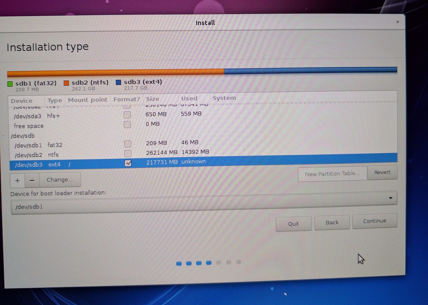This screenshot has width=428, height=305.
Task: Sort by Device column header
Action: coord(22,101)
